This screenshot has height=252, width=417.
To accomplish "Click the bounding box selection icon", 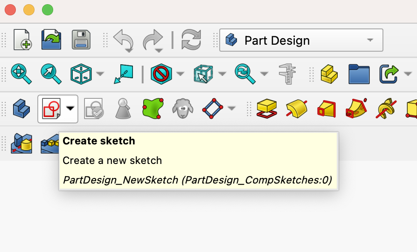I will coord(203,74).
